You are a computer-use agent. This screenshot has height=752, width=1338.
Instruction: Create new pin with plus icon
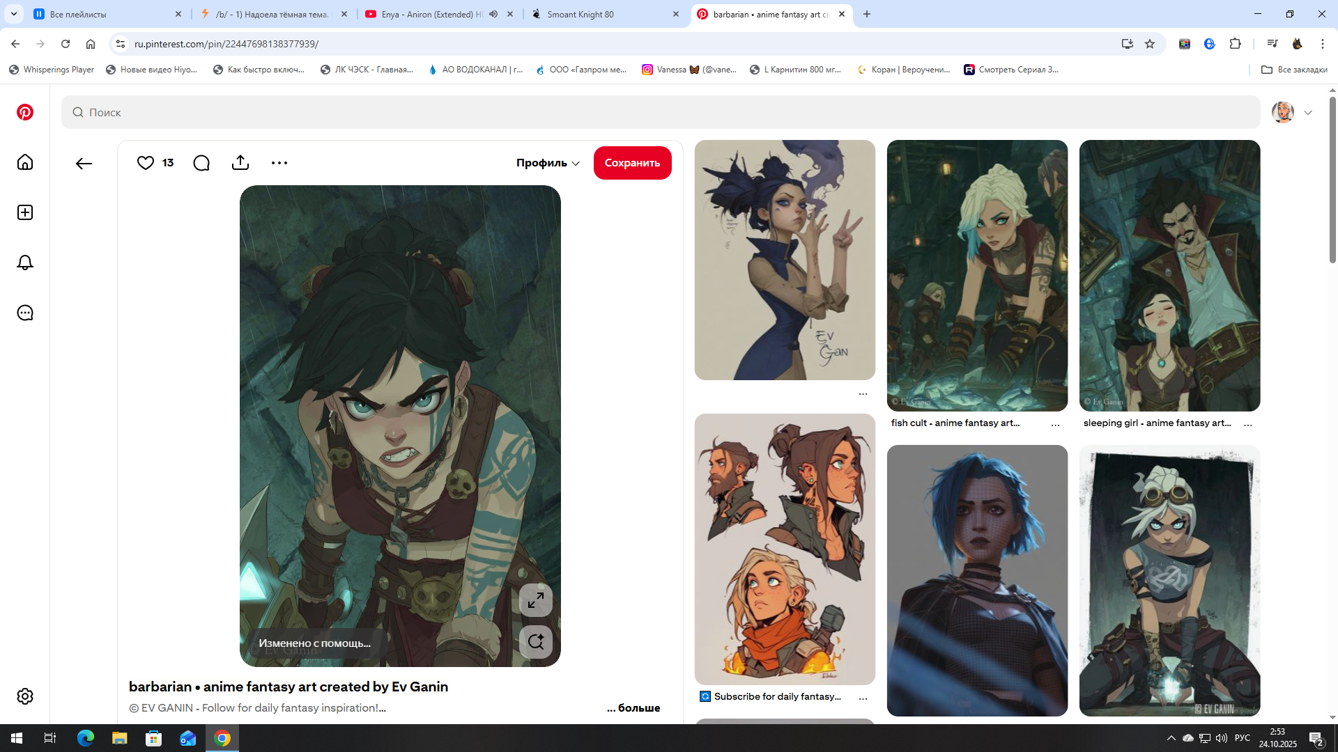(x=25, y=212)
